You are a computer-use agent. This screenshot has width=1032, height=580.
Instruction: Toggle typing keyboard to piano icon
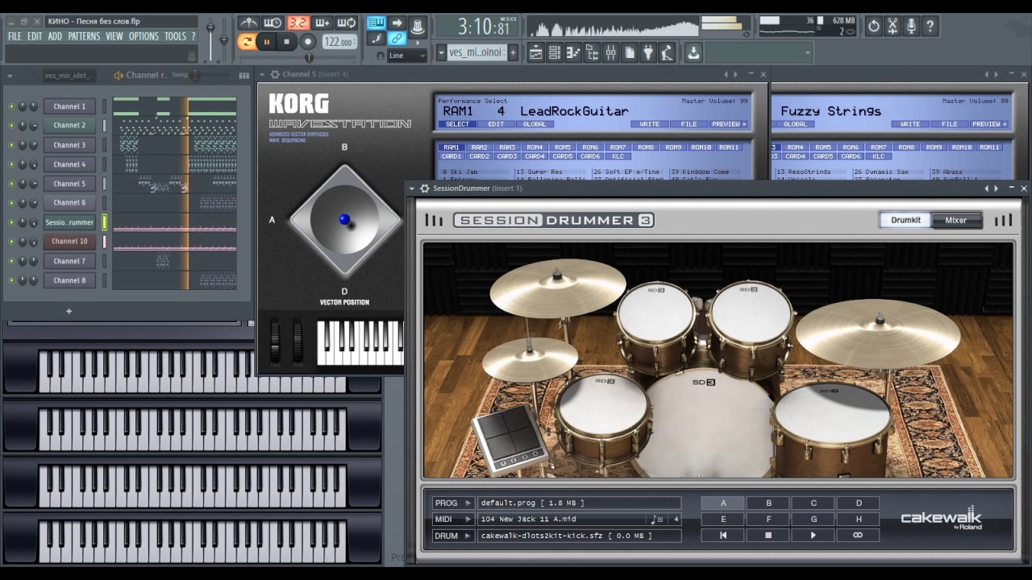coord(376,23)
